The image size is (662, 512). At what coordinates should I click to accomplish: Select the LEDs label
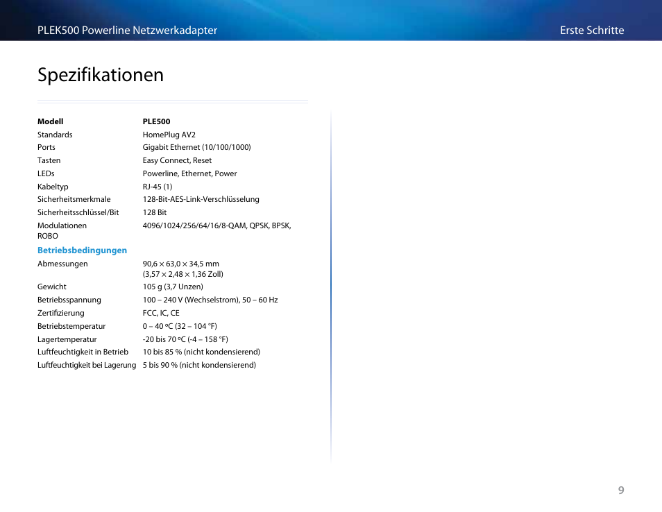click(46, 173)
